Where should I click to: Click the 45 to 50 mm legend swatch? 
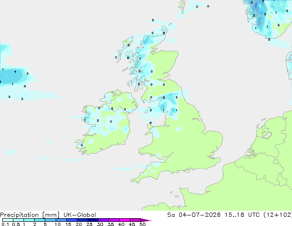[135, 220]
